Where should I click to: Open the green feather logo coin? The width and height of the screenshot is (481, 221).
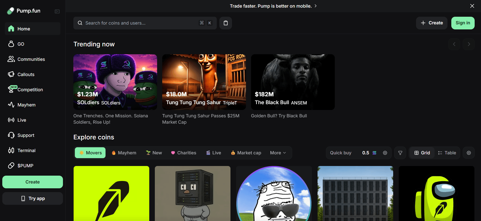coord(111,193)
